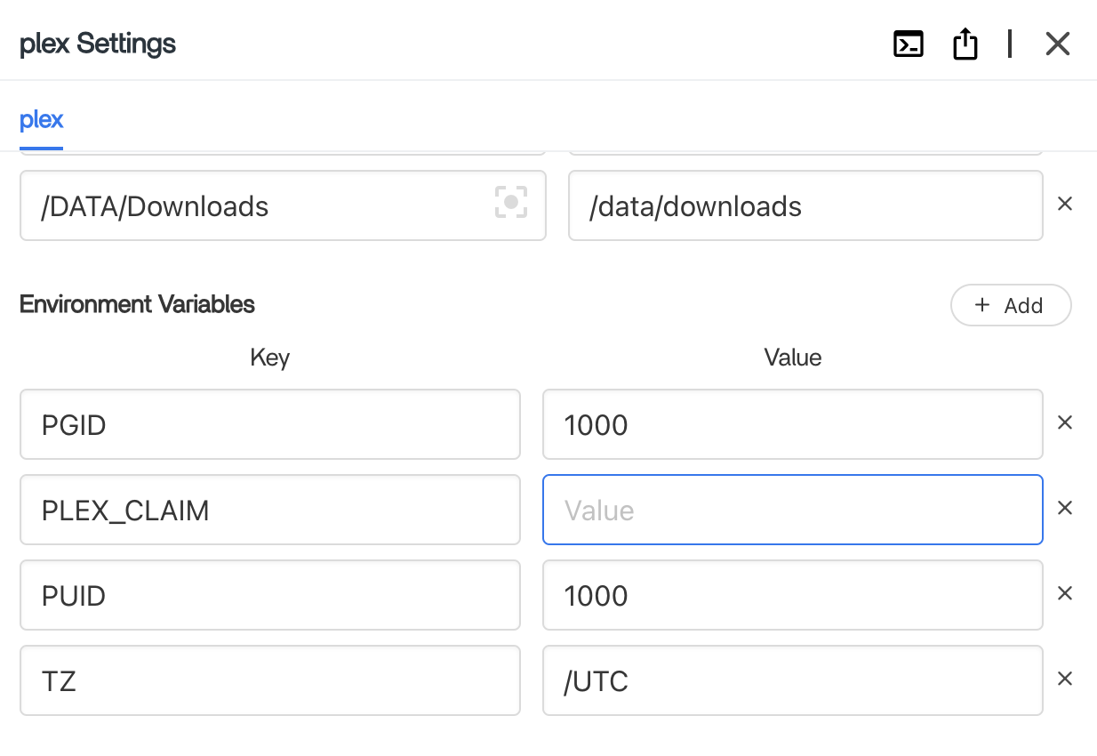Screen dimensions: 1097x756
Task: Click the plex Settings title text
Action: [x=98, y=44]
